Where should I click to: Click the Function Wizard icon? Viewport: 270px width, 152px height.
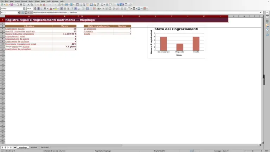(x=23, y=13)
